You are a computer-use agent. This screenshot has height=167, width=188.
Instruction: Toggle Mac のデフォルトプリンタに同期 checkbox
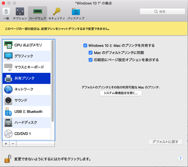[x=90, y=53]
